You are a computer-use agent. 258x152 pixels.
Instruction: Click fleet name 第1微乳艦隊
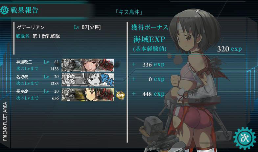46,36
